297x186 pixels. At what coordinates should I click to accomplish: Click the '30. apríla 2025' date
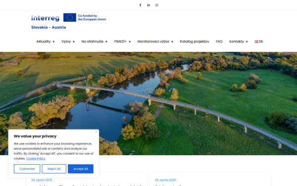pos(42,180)
